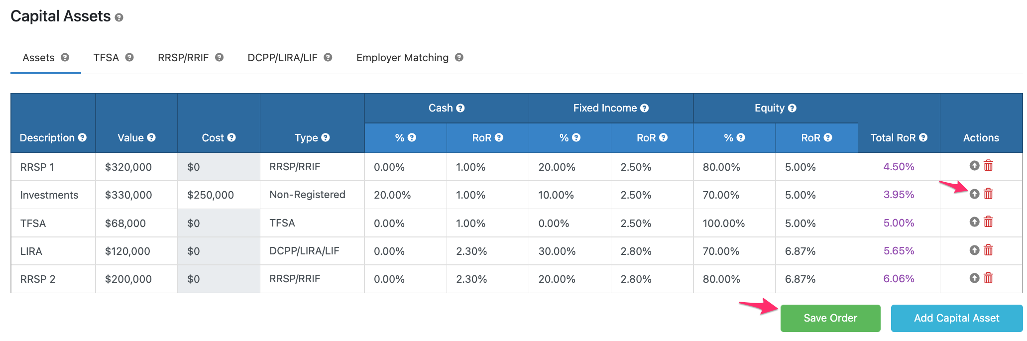Move RRSP 2 row up using arrow icon
This screenshot has height=341, width=1027.
point(974,278)
